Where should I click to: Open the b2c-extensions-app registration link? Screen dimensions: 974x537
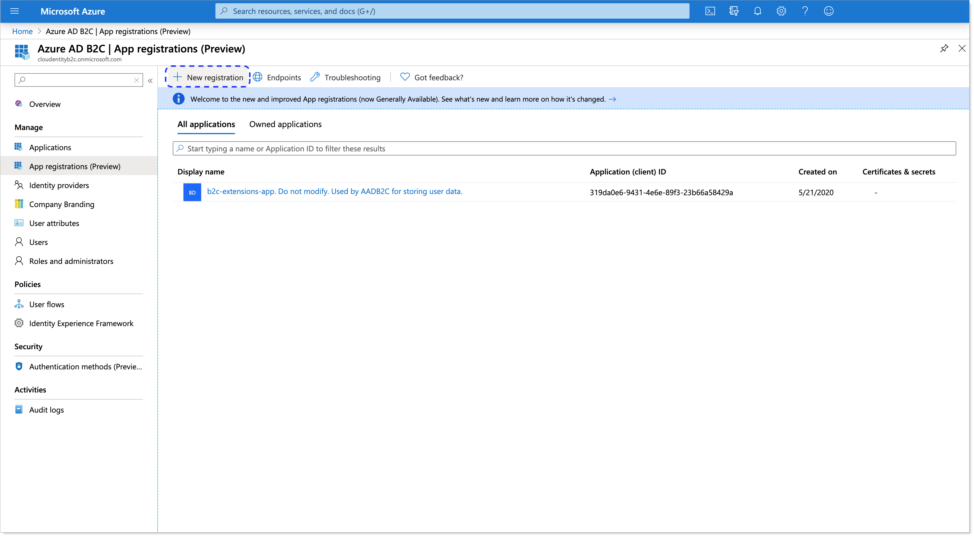(x=335, y=191)
